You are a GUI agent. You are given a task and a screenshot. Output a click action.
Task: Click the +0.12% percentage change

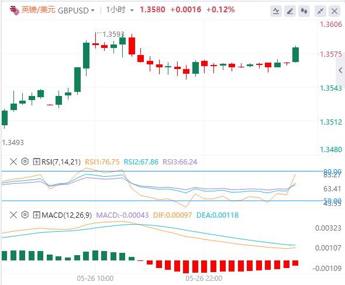(x=220, y=10)
